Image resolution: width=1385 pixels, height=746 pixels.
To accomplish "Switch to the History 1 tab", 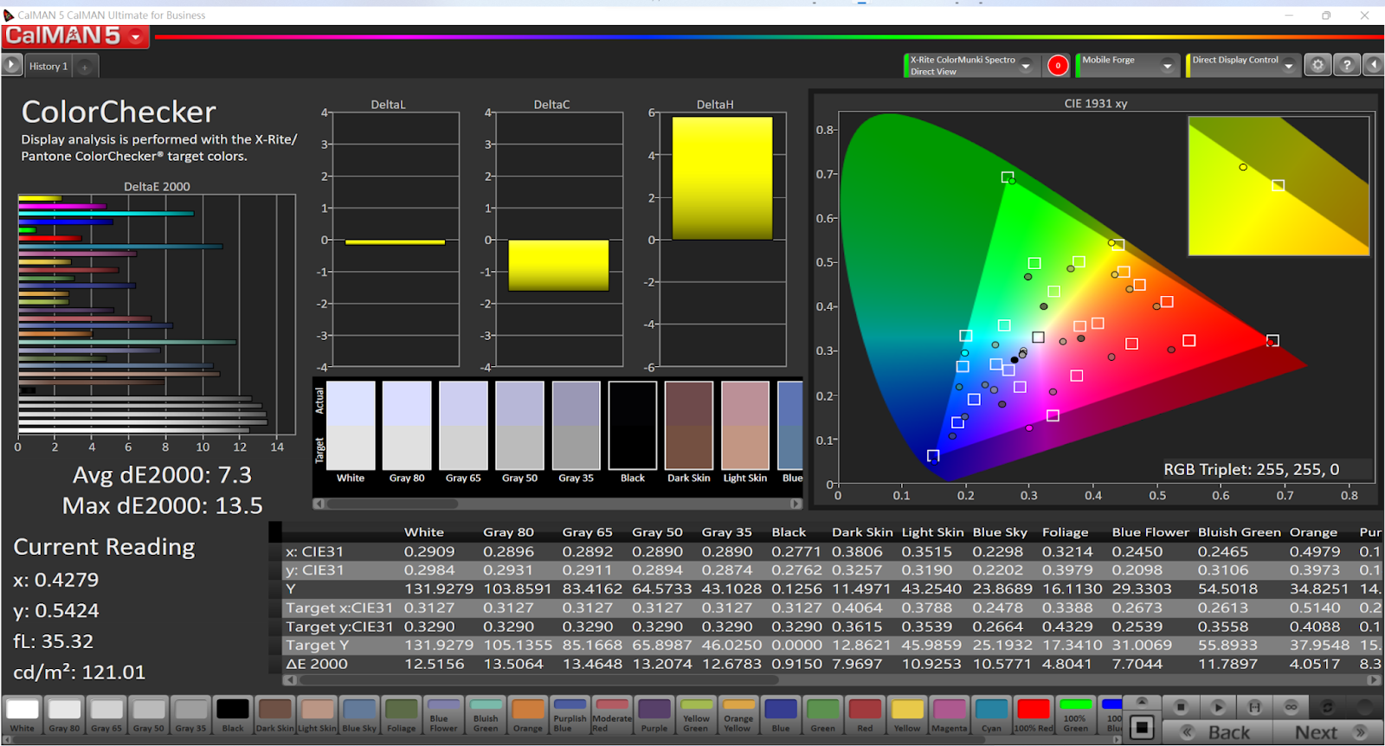I will 48,66.
